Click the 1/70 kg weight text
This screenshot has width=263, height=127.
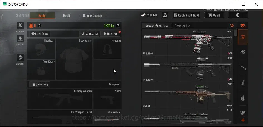(x=109, y=26)
